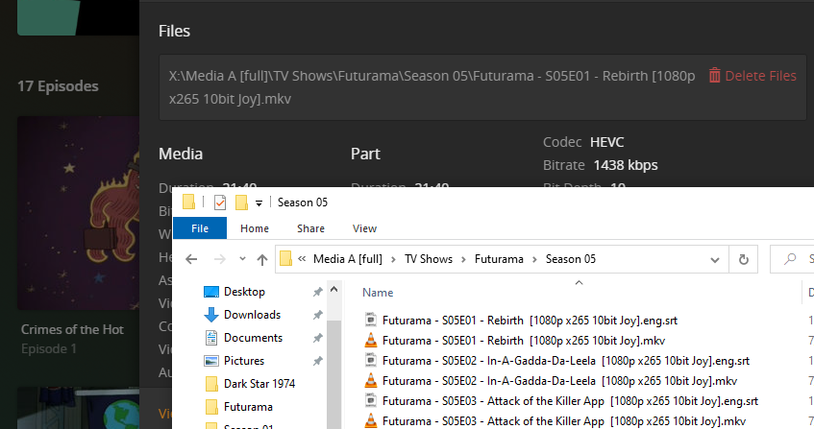Viewport: 814px width, 429px height.
Task: Click subtitle file icon for S05E01 Rebirth
Action: [x=371, y=321]
